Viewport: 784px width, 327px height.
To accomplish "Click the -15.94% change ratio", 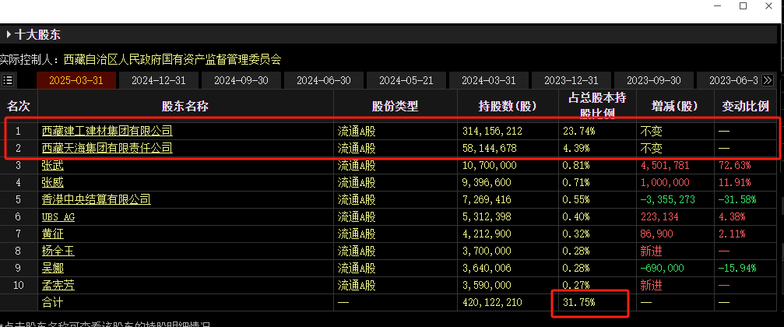I will tap(737, 268).
